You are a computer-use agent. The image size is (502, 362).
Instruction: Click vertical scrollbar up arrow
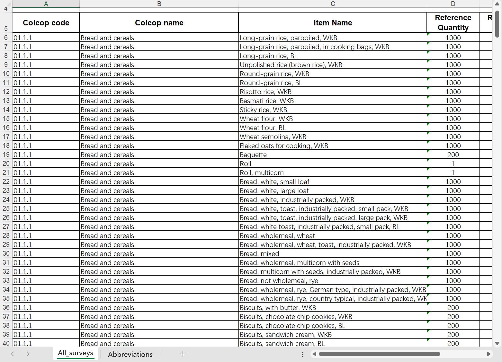tap(497, 4)
